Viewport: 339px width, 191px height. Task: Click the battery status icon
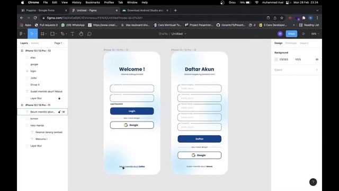248,3
